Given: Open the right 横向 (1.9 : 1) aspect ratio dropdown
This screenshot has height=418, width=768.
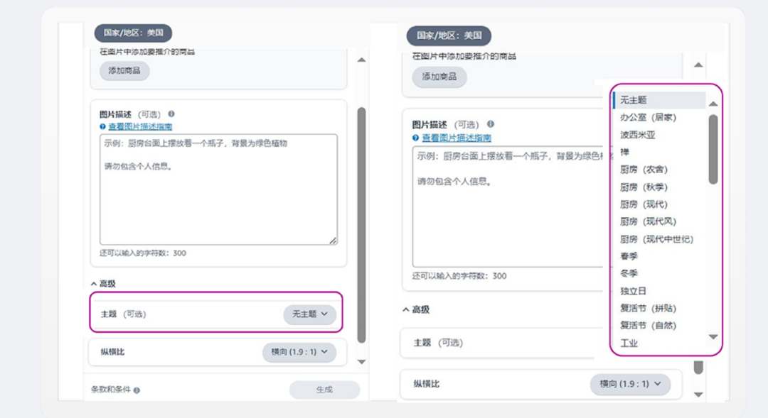Looking at the screenshot, I should click(x=630, y=384).
